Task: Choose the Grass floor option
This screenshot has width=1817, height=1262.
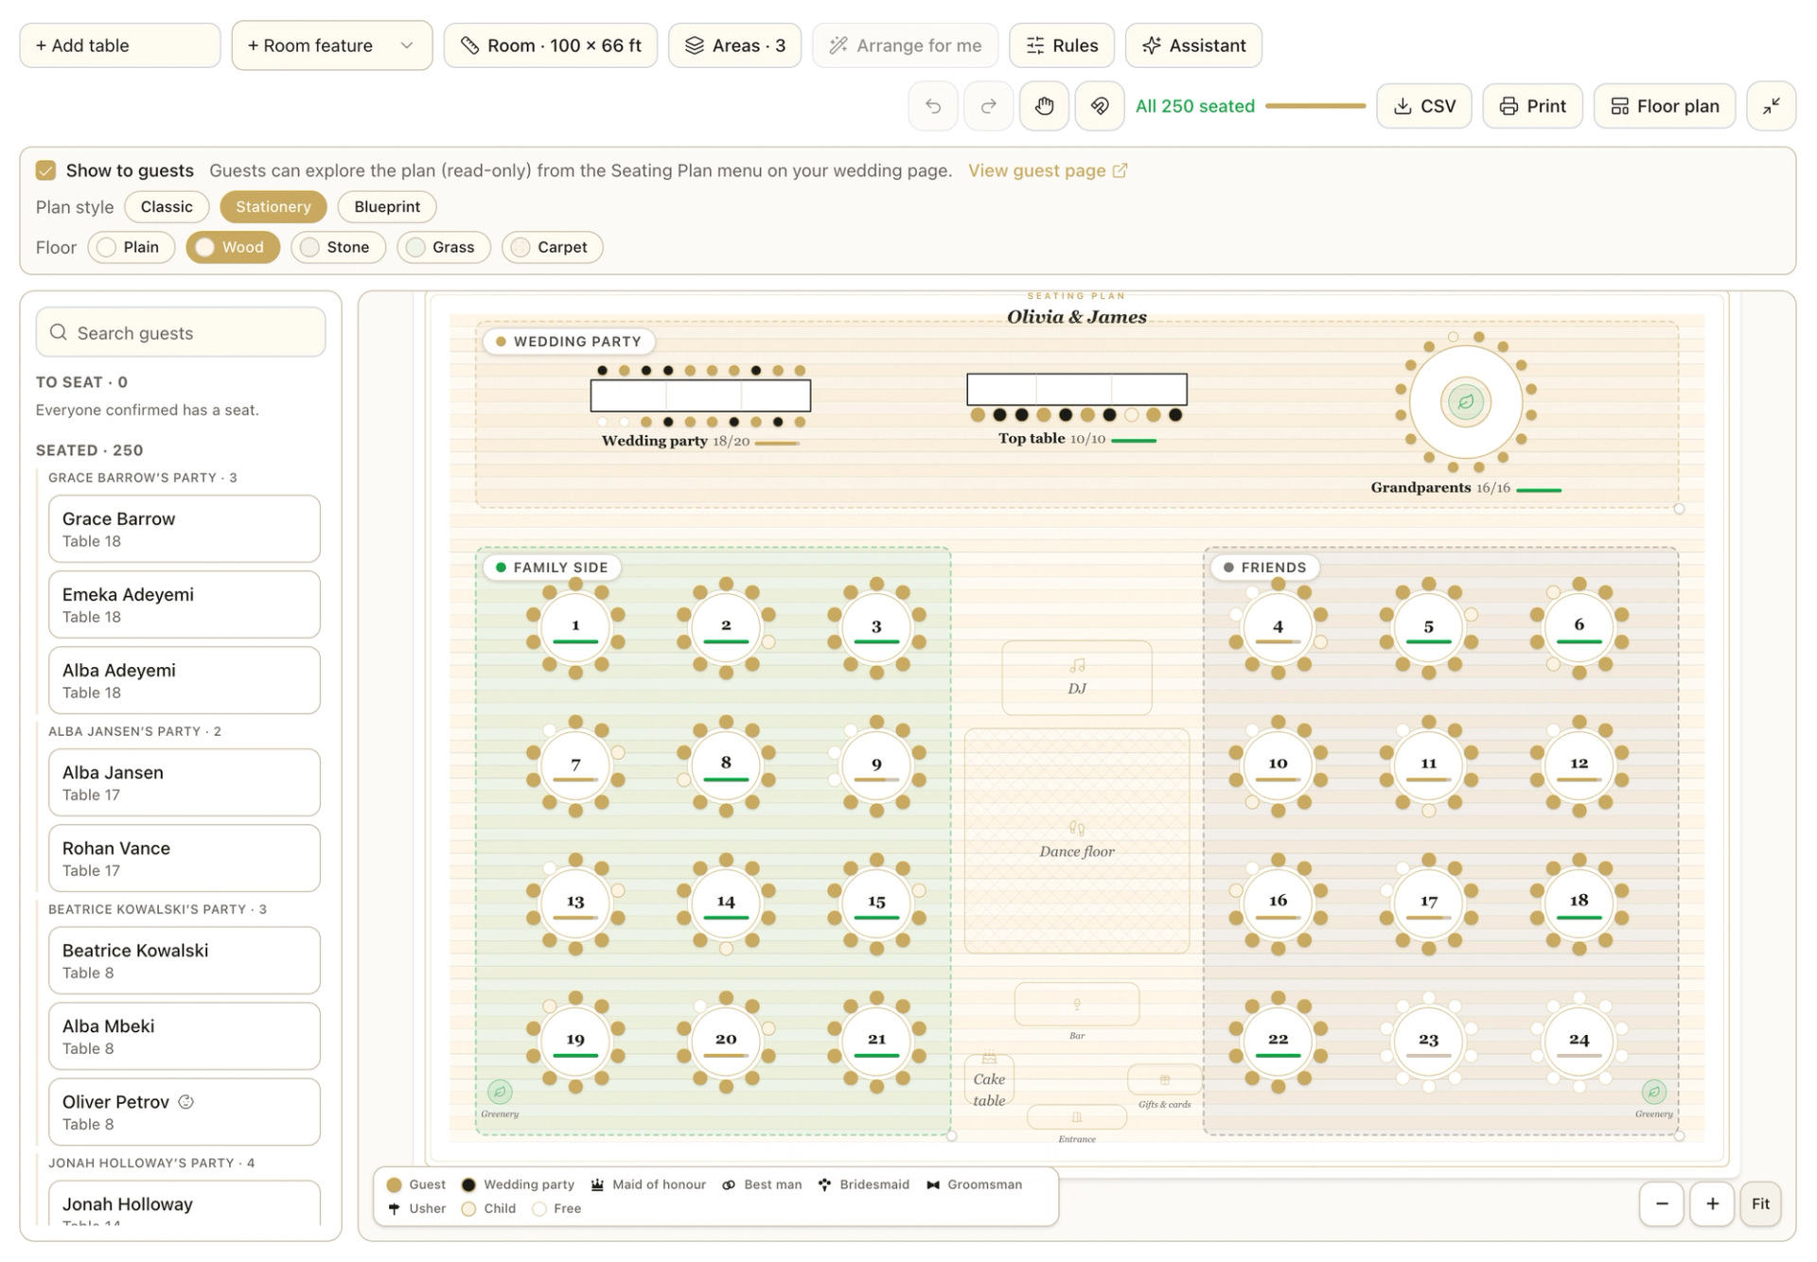Action: pos(442,247)
